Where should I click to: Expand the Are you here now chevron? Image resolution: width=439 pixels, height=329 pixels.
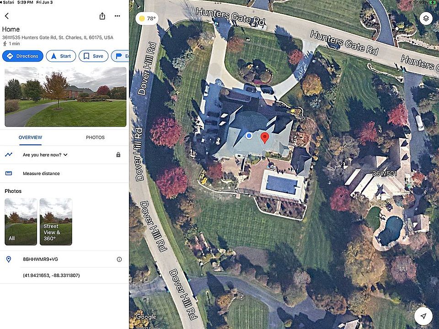point(65,155)
